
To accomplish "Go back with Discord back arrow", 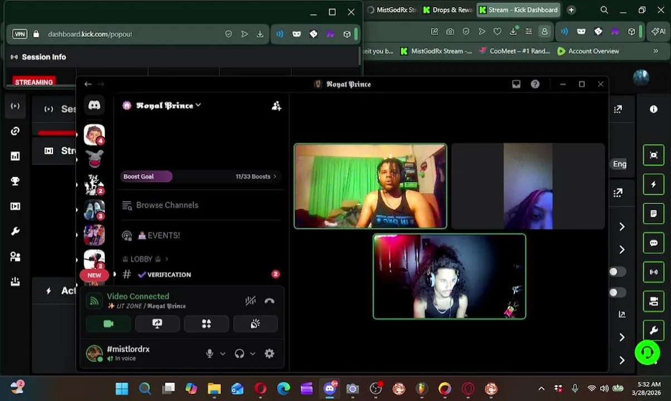I will [87, 84].
